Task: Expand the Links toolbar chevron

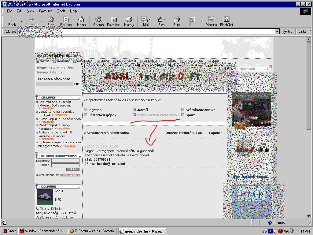Action: 309,31
